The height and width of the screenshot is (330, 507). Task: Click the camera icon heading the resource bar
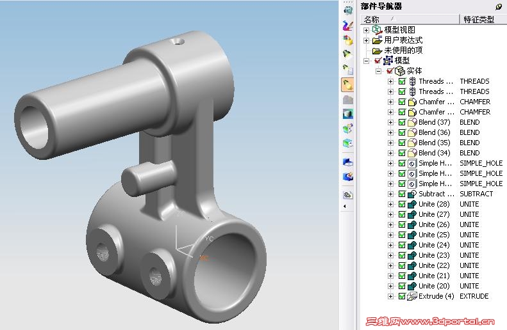348,10
